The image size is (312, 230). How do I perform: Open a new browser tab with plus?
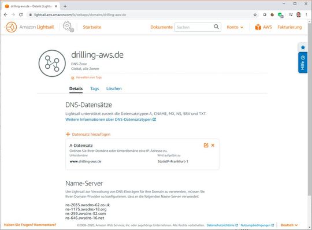coord(65,6)
